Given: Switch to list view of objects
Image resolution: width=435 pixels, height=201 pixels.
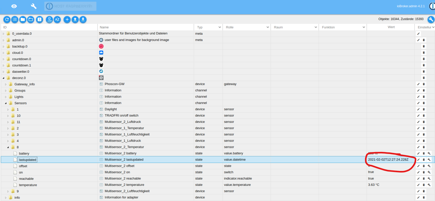Looking at the screenshot, I should pos(15,19).
